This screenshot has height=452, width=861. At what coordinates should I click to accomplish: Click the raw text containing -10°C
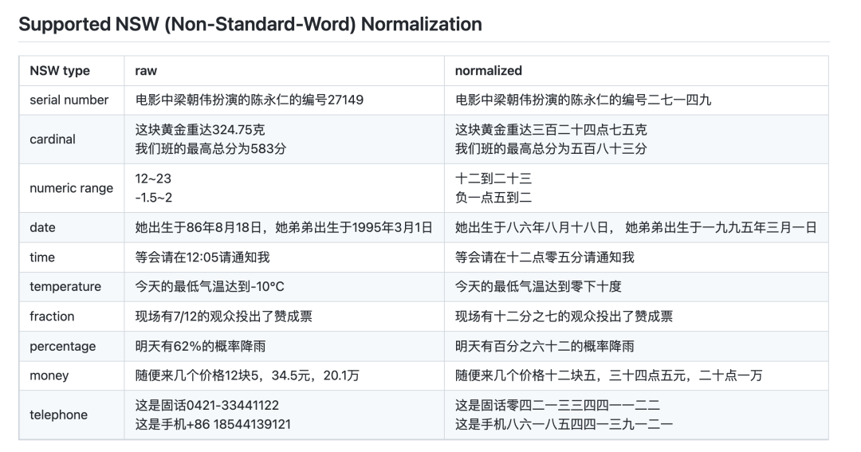(x=210, y=287)
